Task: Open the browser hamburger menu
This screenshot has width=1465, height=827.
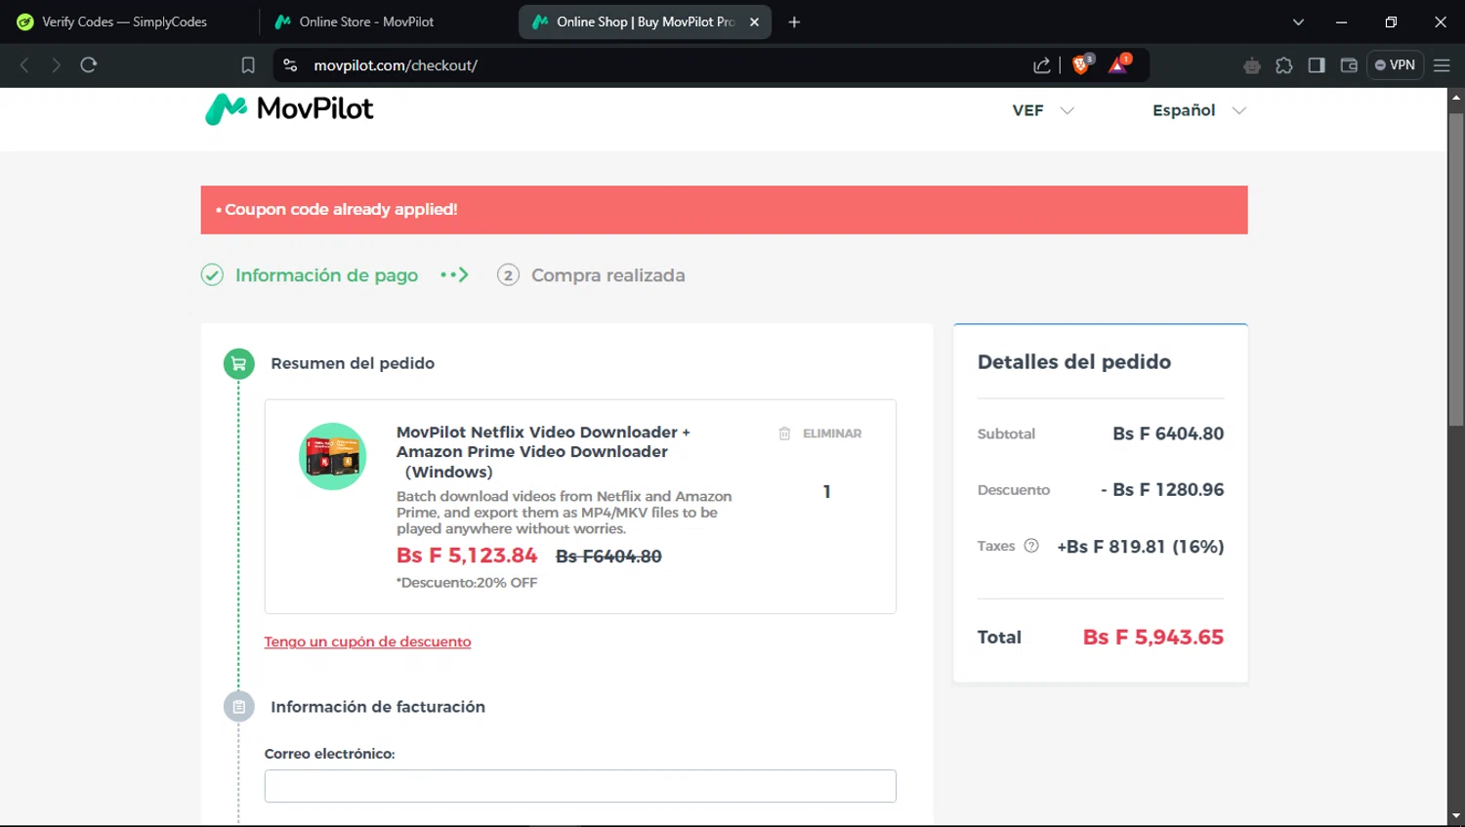Action: click(1442, 65)
